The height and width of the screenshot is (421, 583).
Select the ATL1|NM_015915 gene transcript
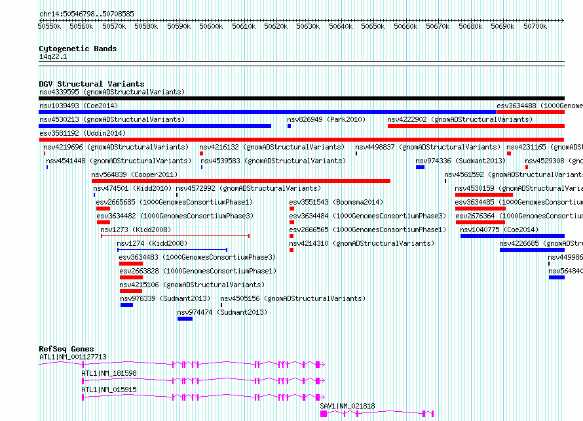pos(203,397)
